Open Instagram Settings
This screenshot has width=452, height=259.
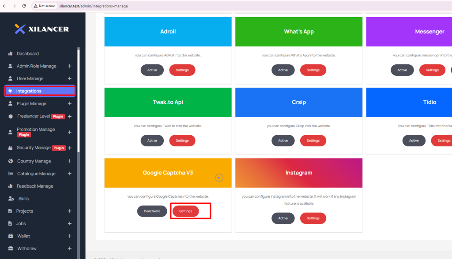click(x=313, y=218)
